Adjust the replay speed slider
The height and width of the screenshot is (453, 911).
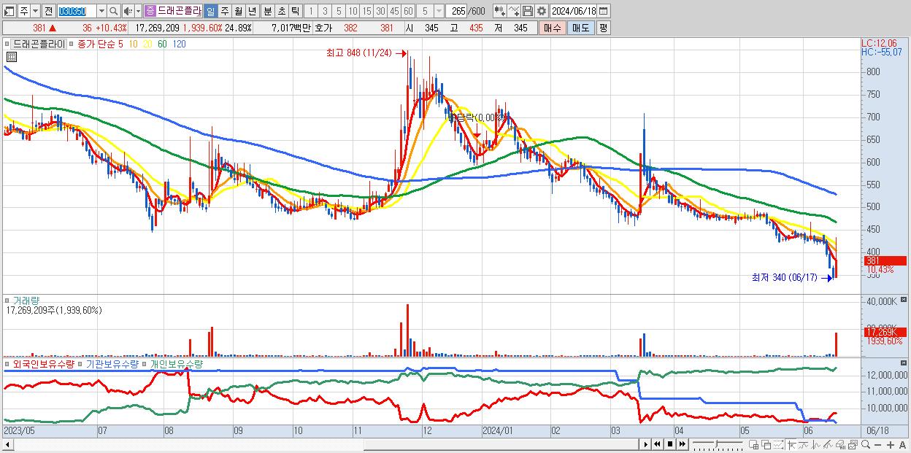717,444
